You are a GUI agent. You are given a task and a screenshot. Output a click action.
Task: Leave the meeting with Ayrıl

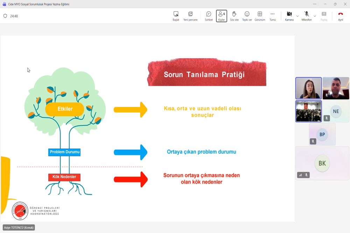341,16
